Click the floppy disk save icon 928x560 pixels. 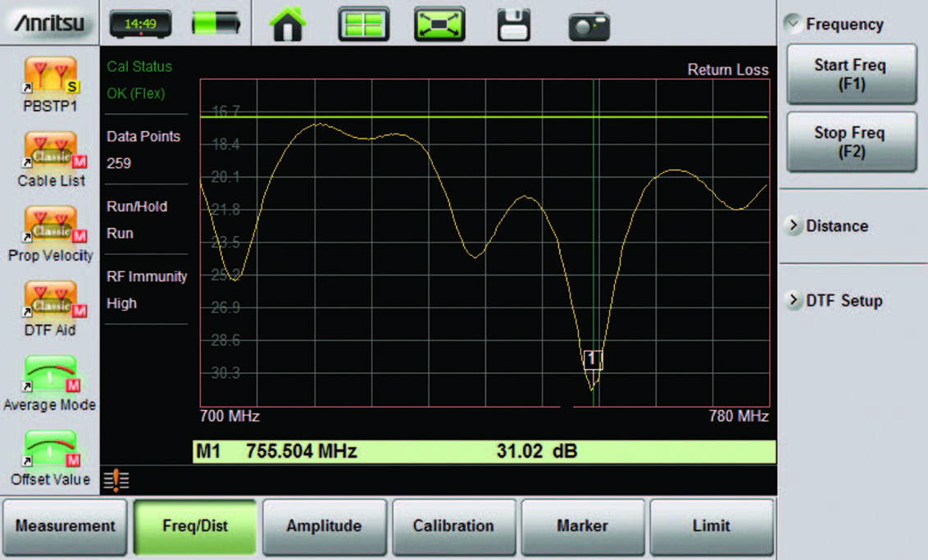pos(514,25)
